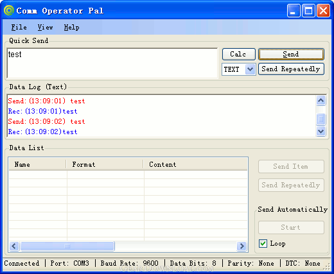The width and height of the screenshot is (334, 274).
Task: Maximize the Comm Operator Pal window
Action: pyautogui.click(x=308, y=10)
